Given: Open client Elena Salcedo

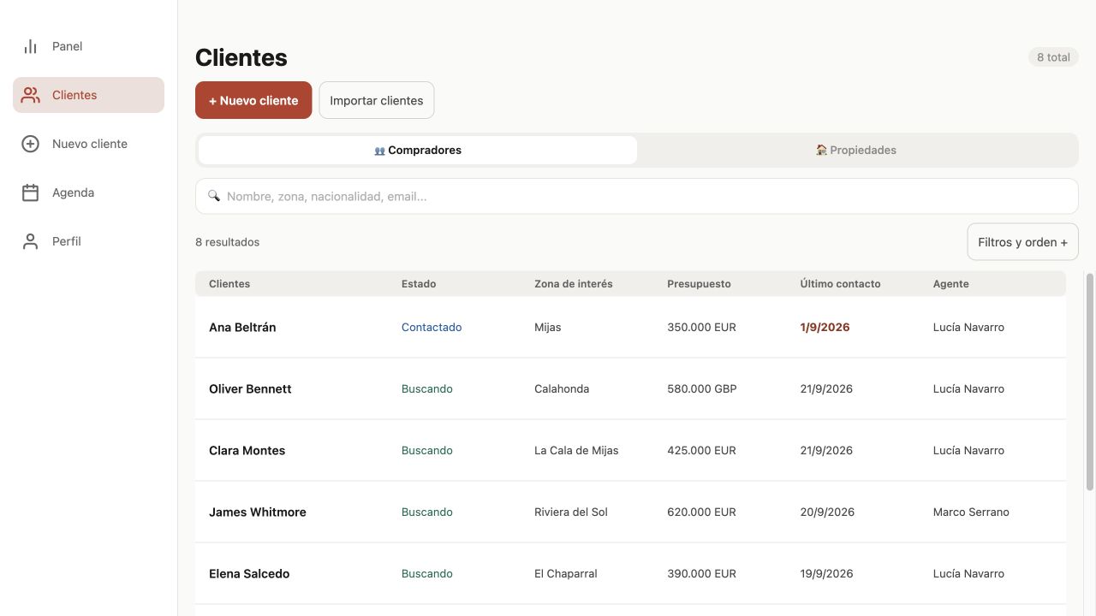Looking at the screenshot, I should point(630,573).
